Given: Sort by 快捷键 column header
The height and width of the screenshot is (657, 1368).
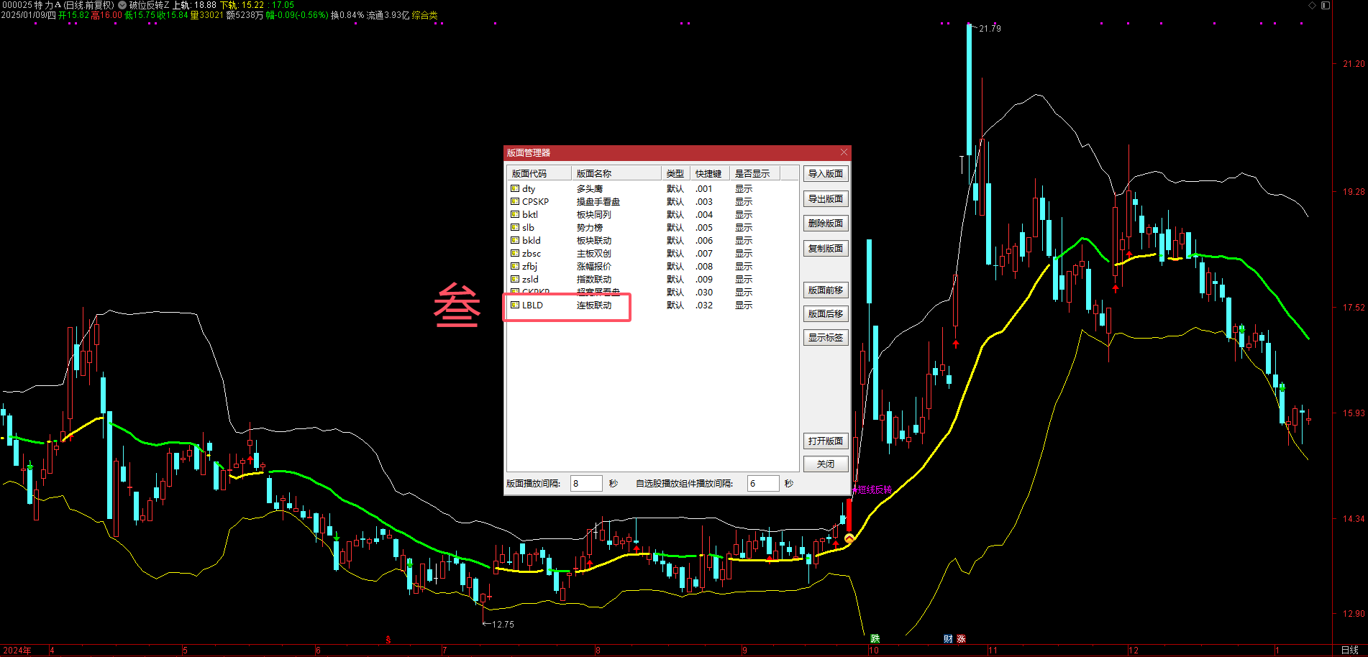Looking at the screenshot, I should [x=709, y=173].
